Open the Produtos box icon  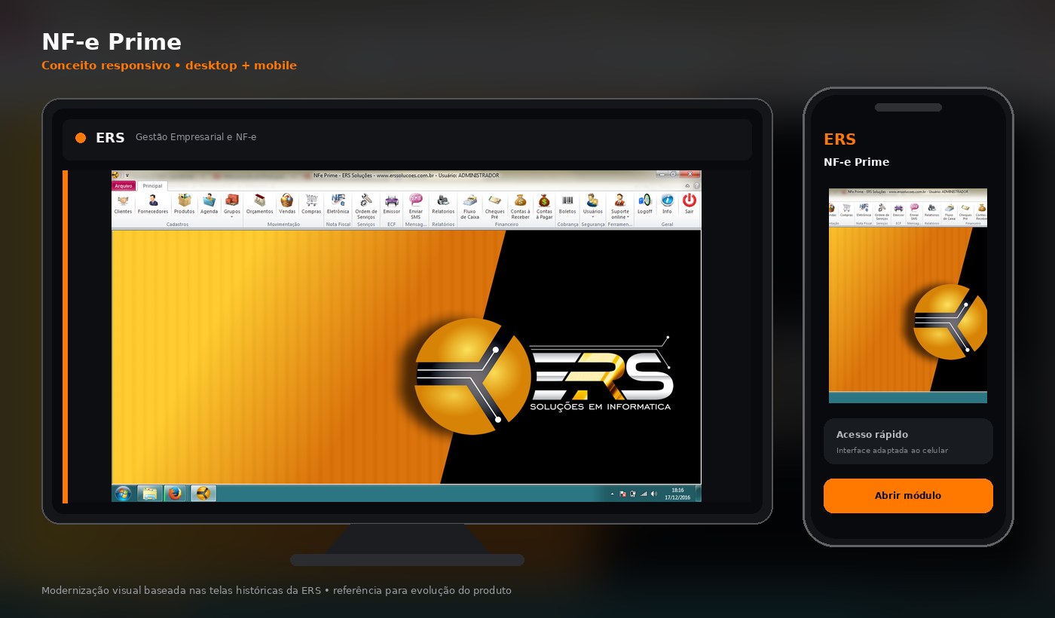185,204
